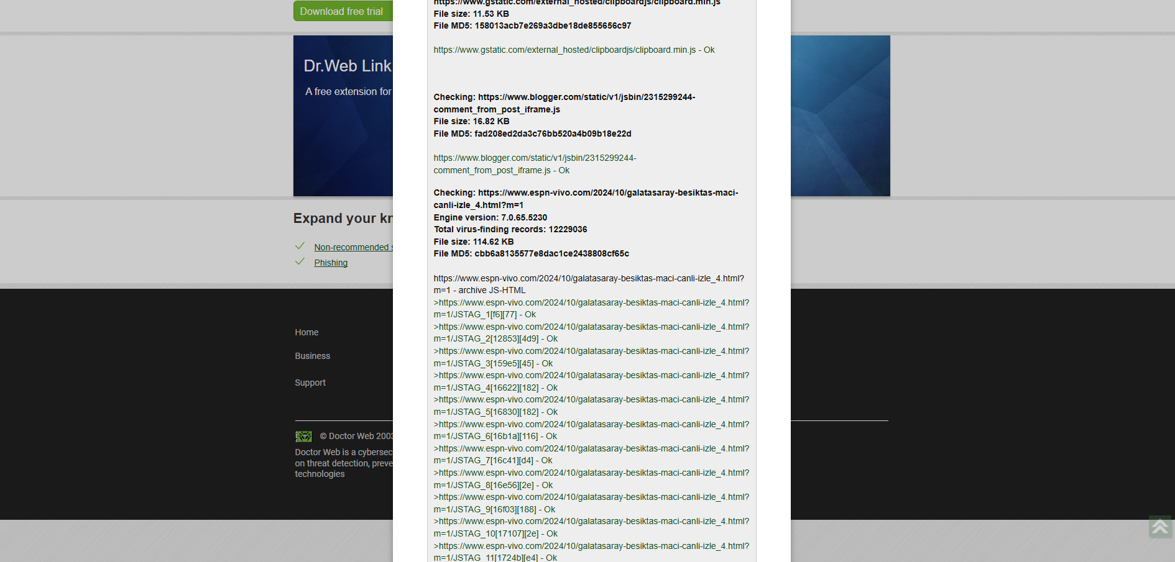Click the green clipboard.min.js - Ok result

coord(574,50)
